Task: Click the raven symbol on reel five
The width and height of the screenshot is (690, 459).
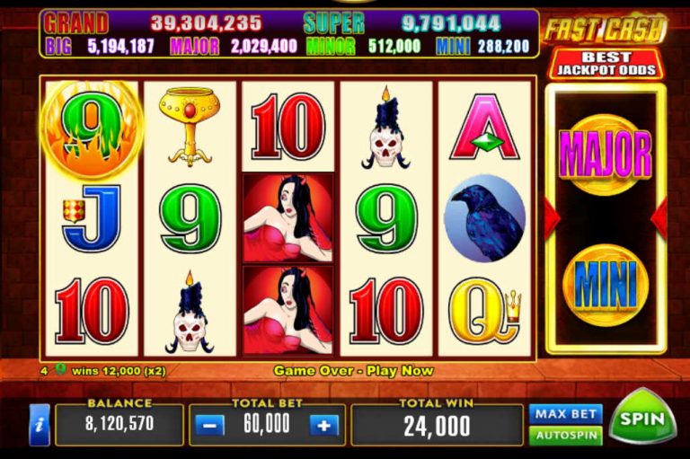Action: click(x=484, y=218)
